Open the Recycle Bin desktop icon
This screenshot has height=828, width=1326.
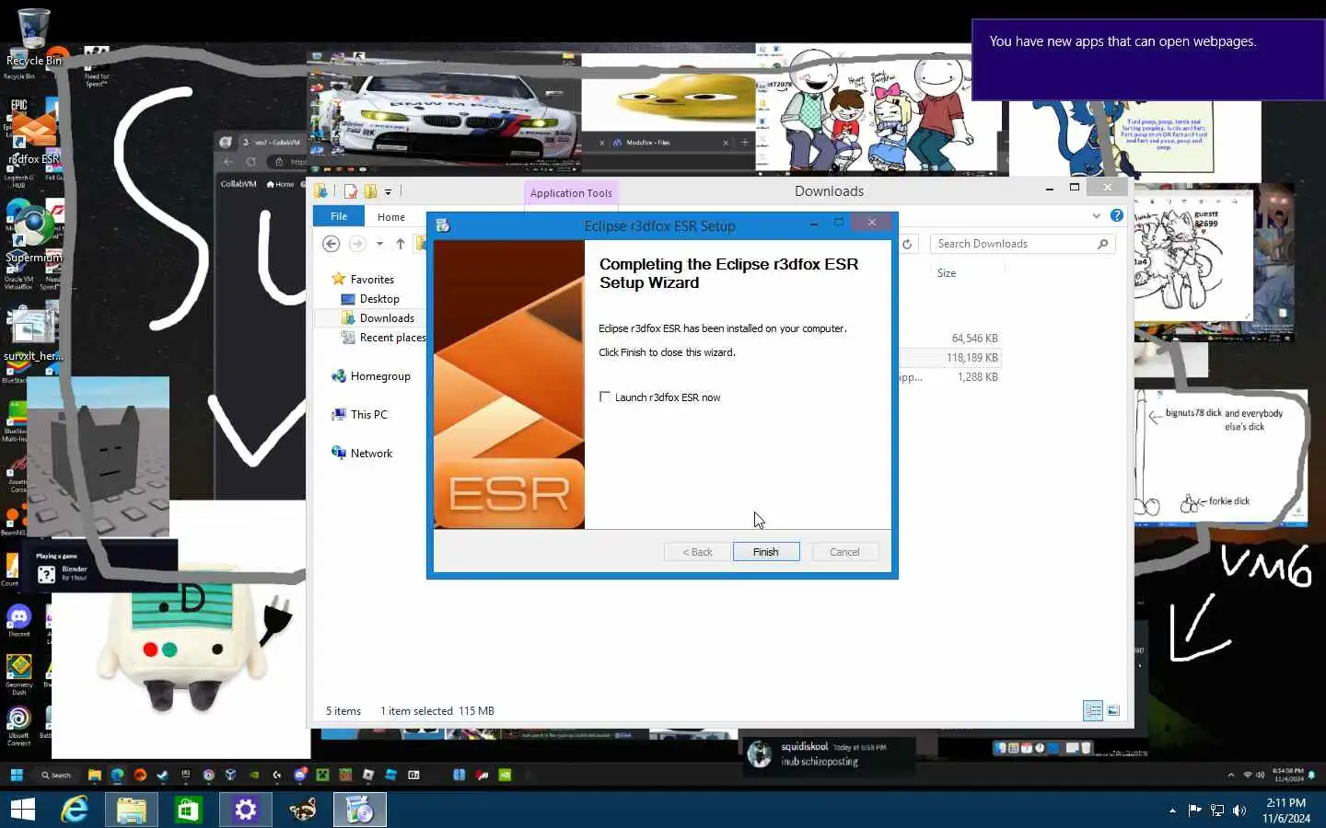33,37
